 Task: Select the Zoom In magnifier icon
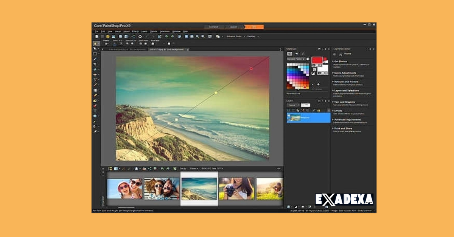197,37
